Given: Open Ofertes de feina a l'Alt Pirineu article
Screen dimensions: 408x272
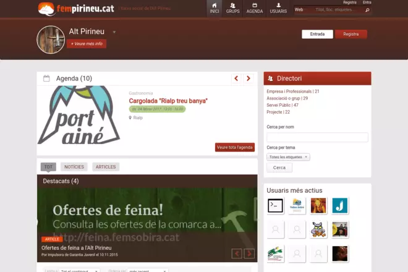Looking at the screenshot, I should point(77,248).
